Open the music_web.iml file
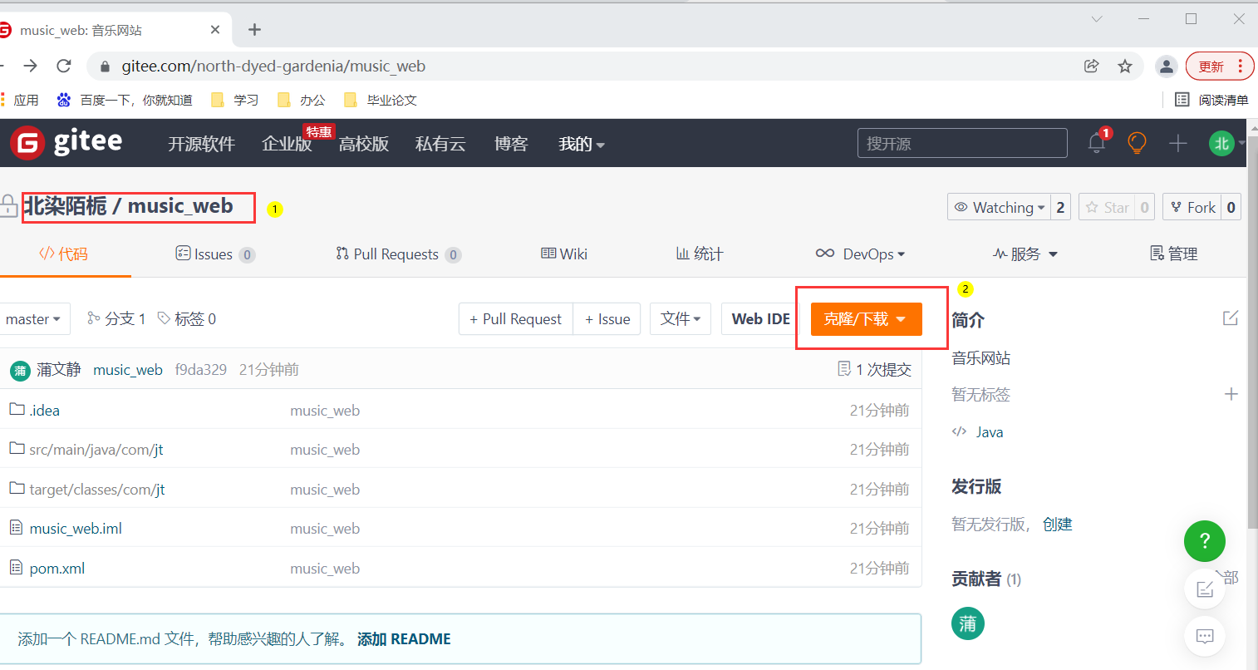This screenshot has width=1258, height=670. 76,529
